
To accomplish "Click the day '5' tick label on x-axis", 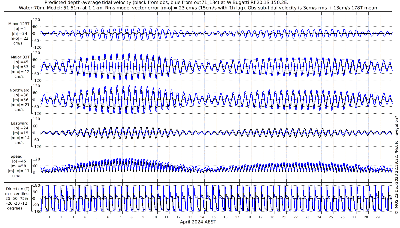I will 96,217.
